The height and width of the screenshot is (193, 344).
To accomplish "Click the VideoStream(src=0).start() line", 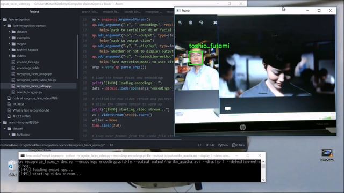I will 122,115.
